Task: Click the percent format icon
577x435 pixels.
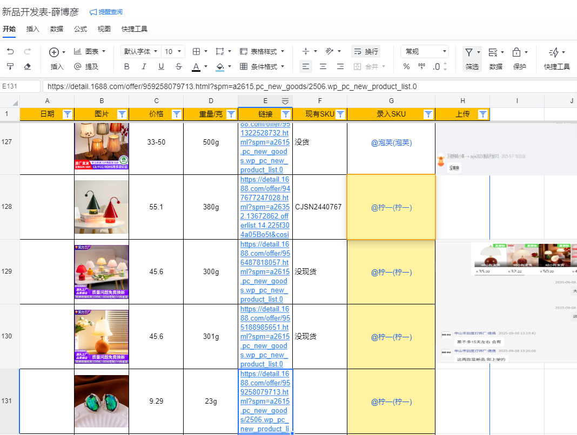Action: [x=406, y=66]
